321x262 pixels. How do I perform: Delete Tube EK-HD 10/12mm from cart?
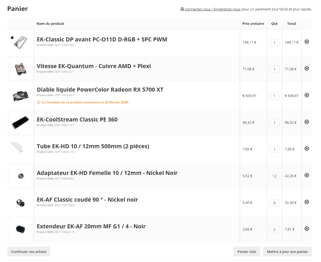307,148
